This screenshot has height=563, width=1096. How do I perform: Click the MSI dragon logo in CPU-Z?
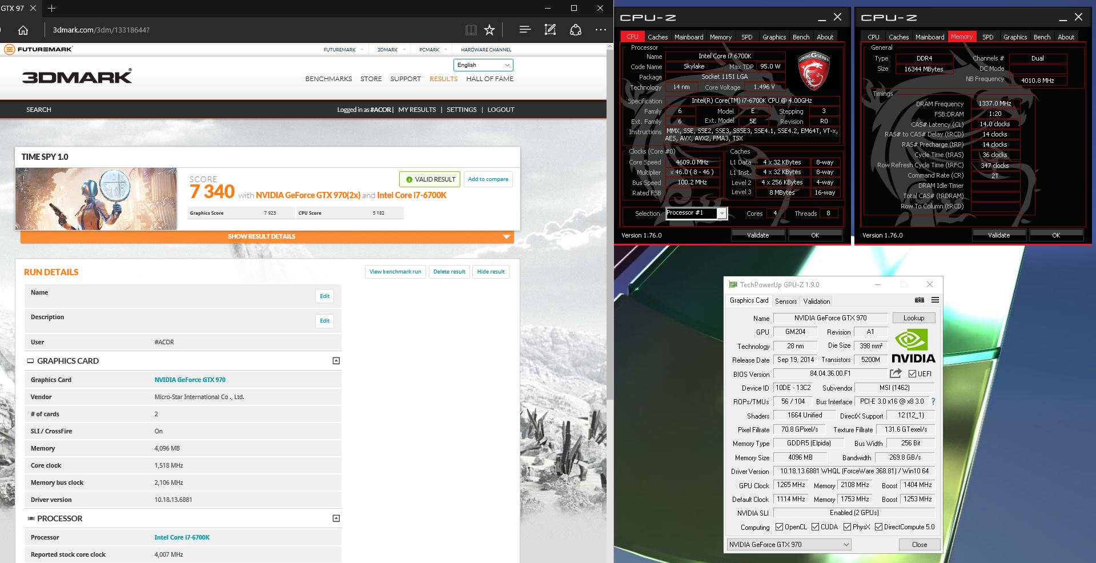coord(813,71)
